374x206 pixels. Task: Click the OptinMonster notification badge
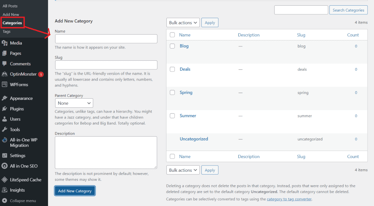[41, 74]
